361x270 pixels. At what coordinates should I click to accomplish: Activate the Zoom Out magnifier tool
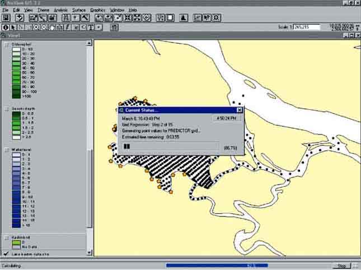44,27
